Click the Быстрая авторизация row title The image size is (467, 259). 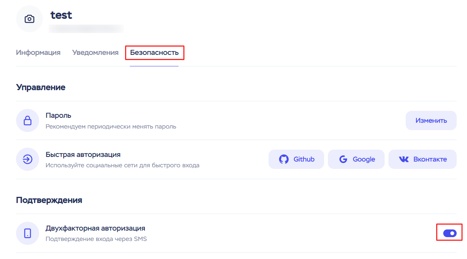pos(83,155)
